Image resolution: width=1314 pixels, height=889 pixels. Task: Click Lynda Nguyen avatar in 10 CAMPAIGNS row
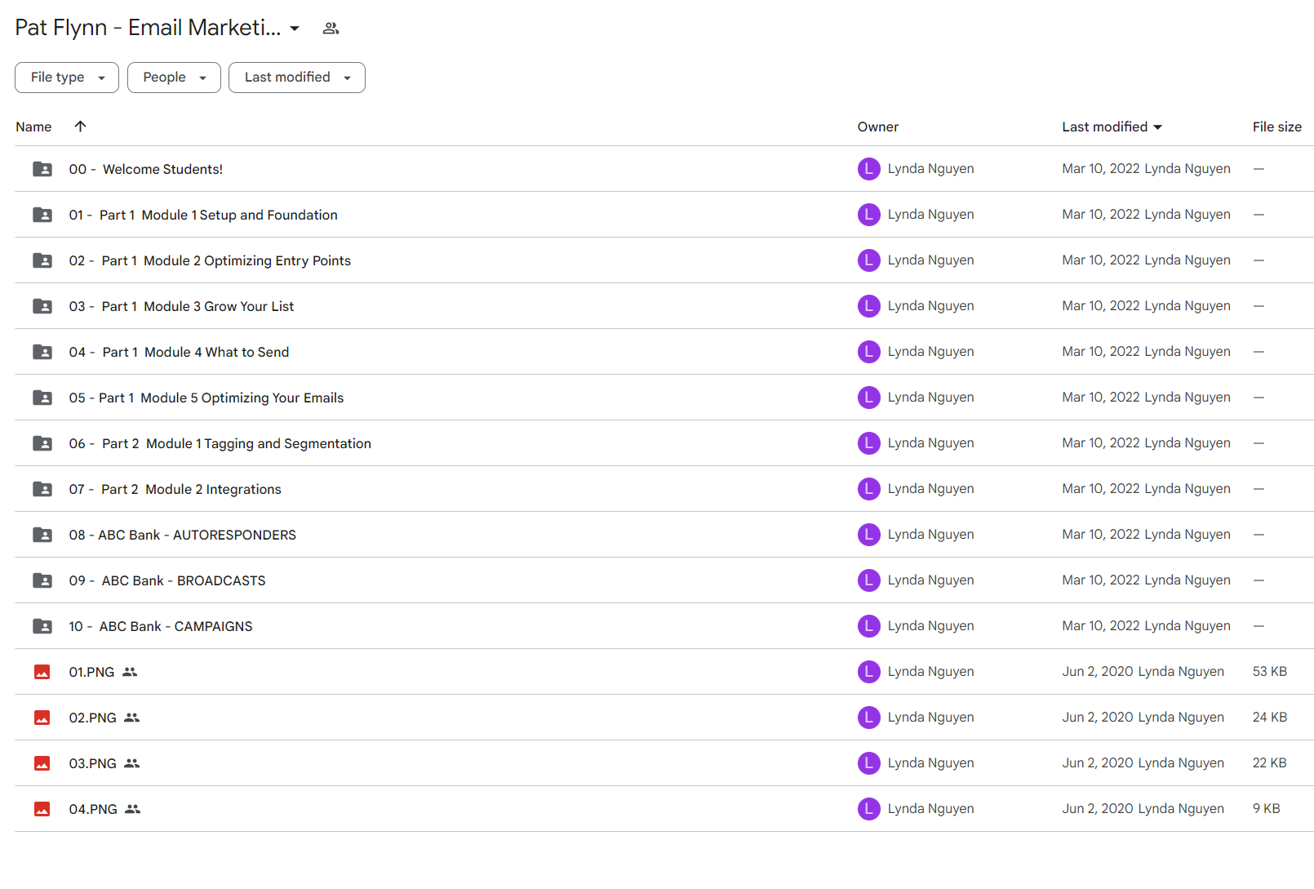[x=868, y=626]
